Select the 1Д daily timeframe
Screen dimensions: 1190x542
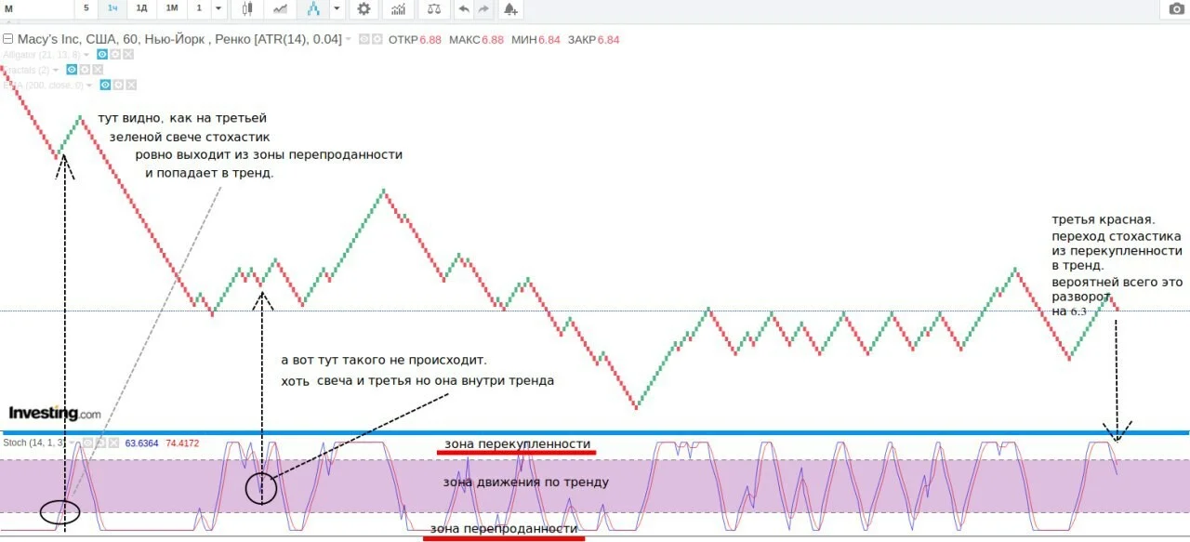click(x=141, y=9)
